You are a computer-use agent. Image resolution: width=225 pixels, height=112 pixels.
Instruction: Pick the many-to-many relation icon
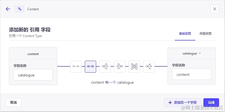(134, 66)
